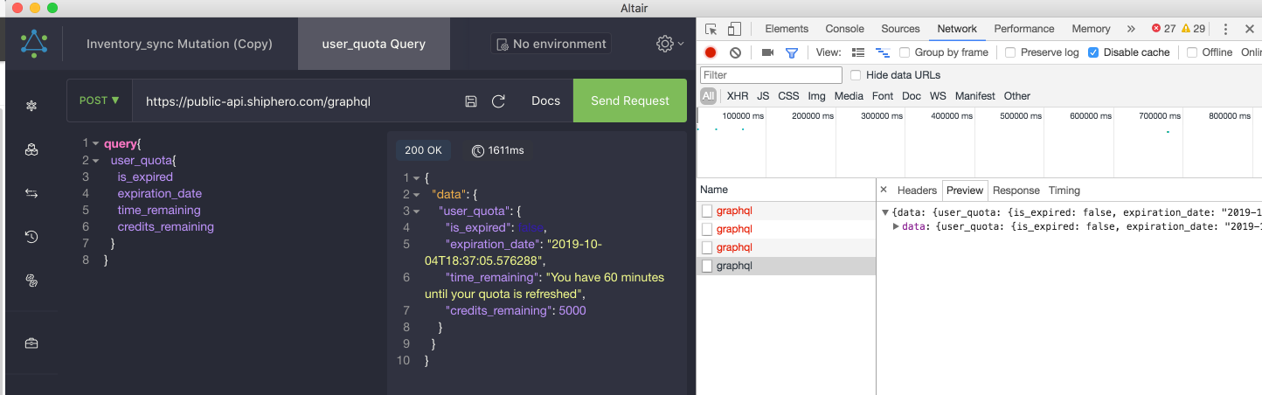Image resolution: width=1262 pixels, height=395 pixels.
Task: Click the briefcase icon in Altair sidebar
Action: tap(31, 343)
